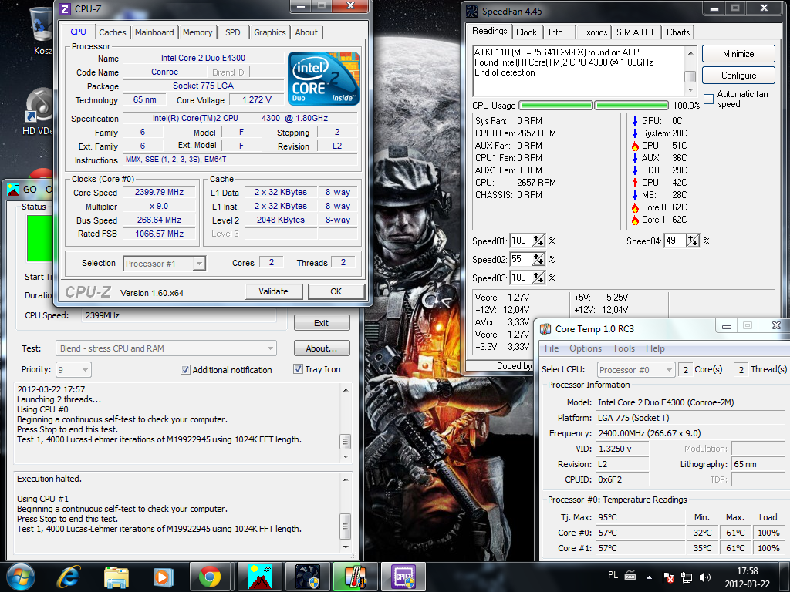Open Windows Media Player from taskbar
This screenshot has height=592, width=790.
tap(163, 577)
